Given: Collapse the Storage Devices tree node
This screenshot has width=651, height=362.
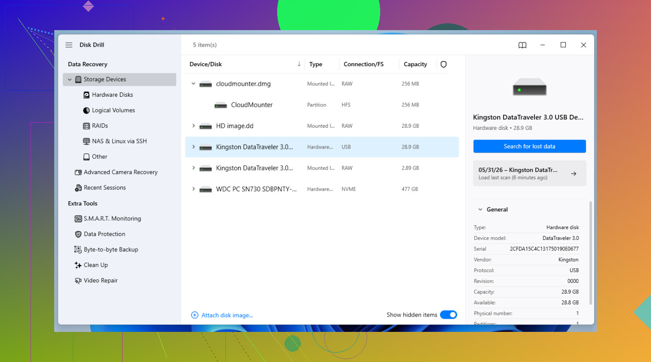Looking at the screenshot, I should click(x=70, y=80).
